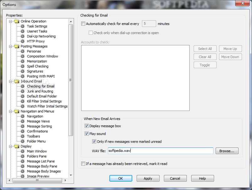Collapse the Display tree node
Viewport: 252px width, 190px height.
pyautogui.click(x=10, y=146)
